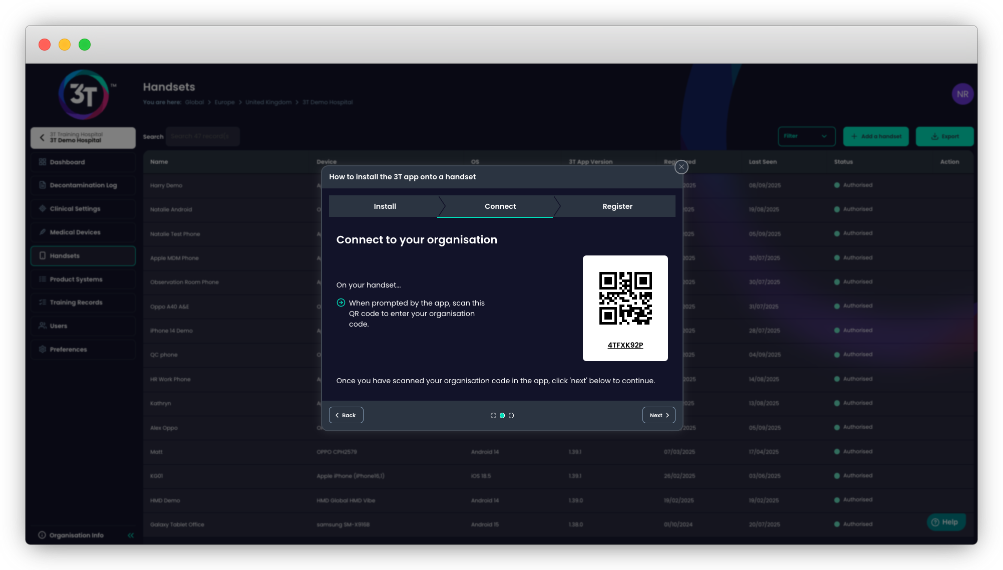This screenshot has height=570, width=1003.
Task: Click the Next button in the dialog
Action: (x=659, y=415)
